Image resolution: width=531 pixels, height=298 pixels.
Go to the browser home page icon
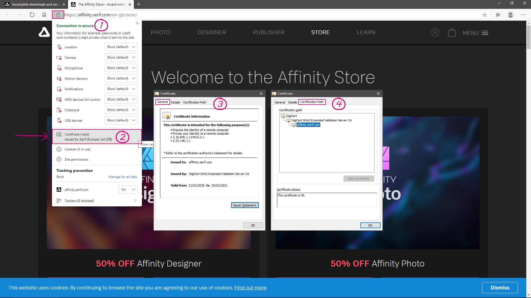[x=44, y=15]
